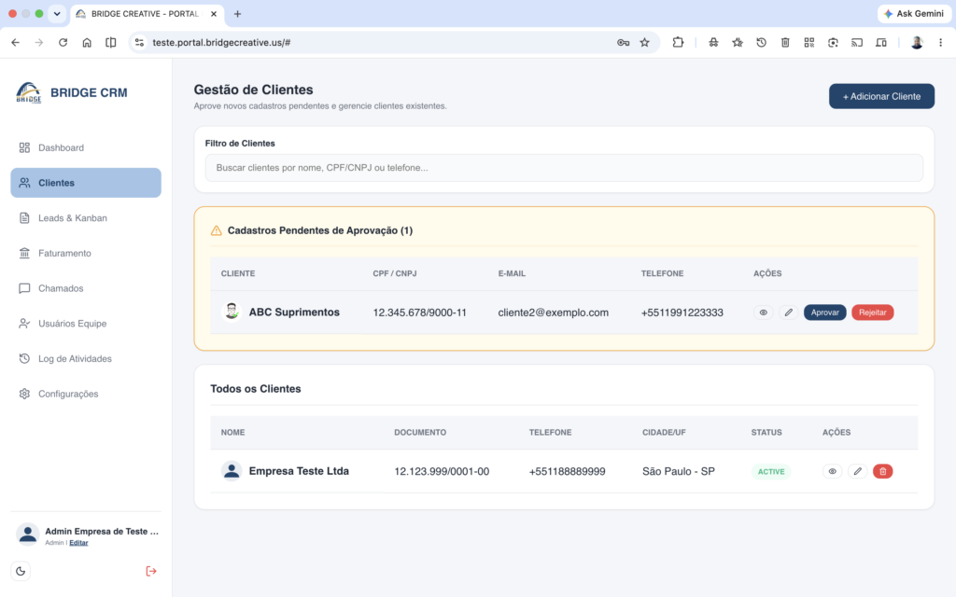956x597 pixels.
Task: Click bookmarks star-list toolbar icon
Action: (x=738, y=43)
